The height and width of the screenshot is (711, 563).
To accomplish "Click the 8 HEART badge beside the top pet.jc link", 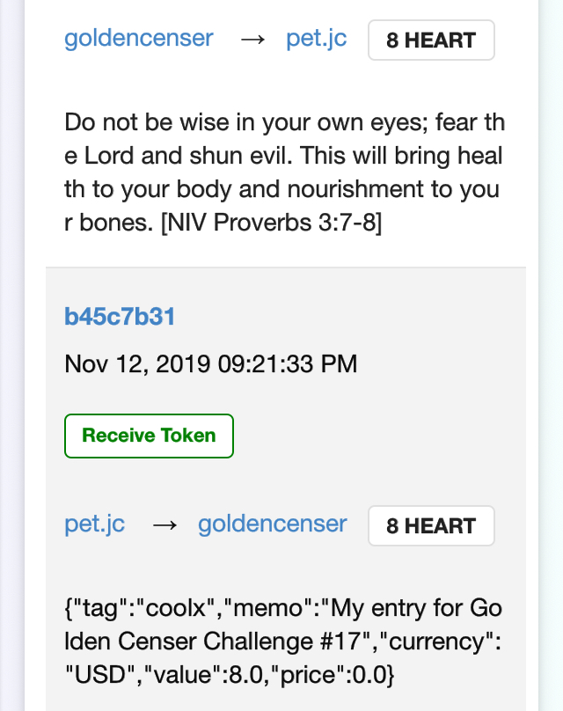I will tap(431, 40).
